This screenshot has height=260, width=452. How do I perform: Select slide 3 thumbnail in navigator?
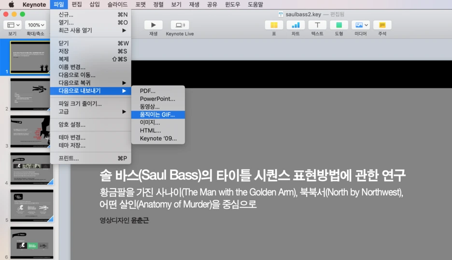pos(30,131)
